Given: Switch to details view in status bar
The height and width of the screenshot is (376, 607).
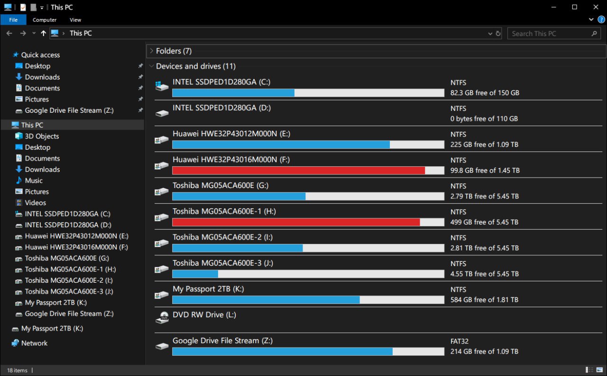Looking at the screenshot, I should pos(589,370).
